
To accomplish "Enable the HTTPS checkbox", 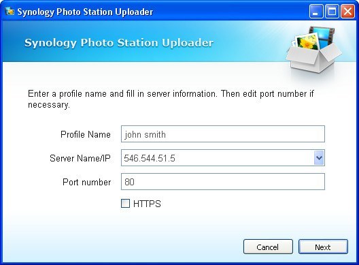I will coord(125,204).
